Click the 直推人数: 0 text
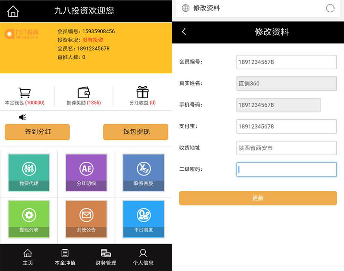This screenshot has width=344, height=271. (x=71, y=57)
